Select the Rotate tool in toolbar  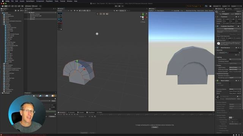pyautogui.click(x=9, y=6)
